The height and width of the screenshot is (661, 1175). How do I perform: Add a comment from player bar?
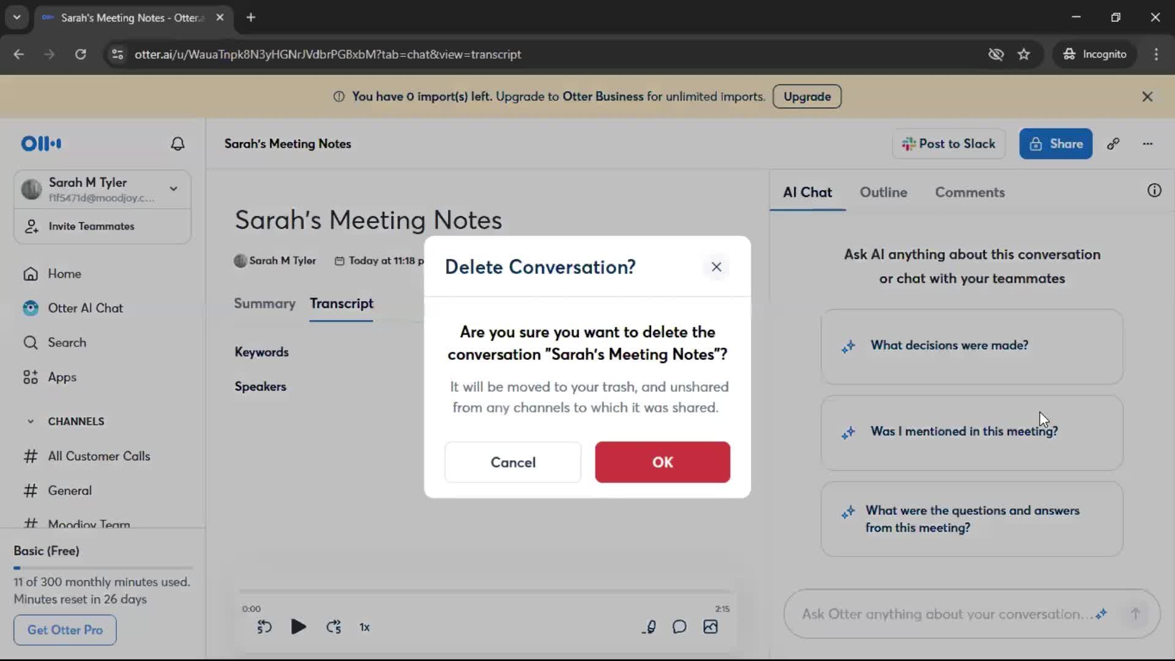(679, 627)
